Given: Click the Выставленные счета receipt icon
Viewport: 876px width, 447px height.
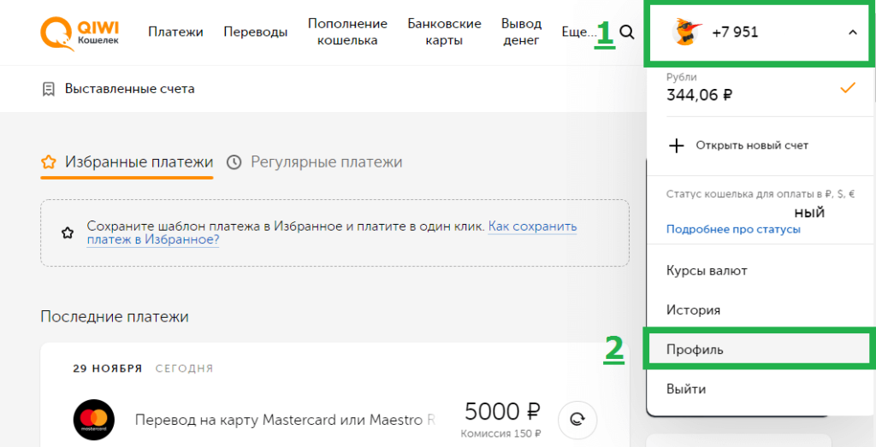Looking at the screenshot, I should pyautogui.click(x=49, y=89).
